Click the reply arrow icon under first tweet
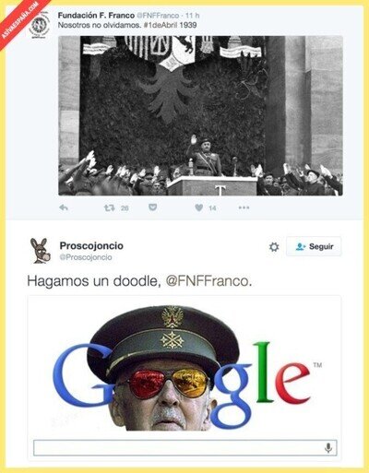 pos(64,207)
